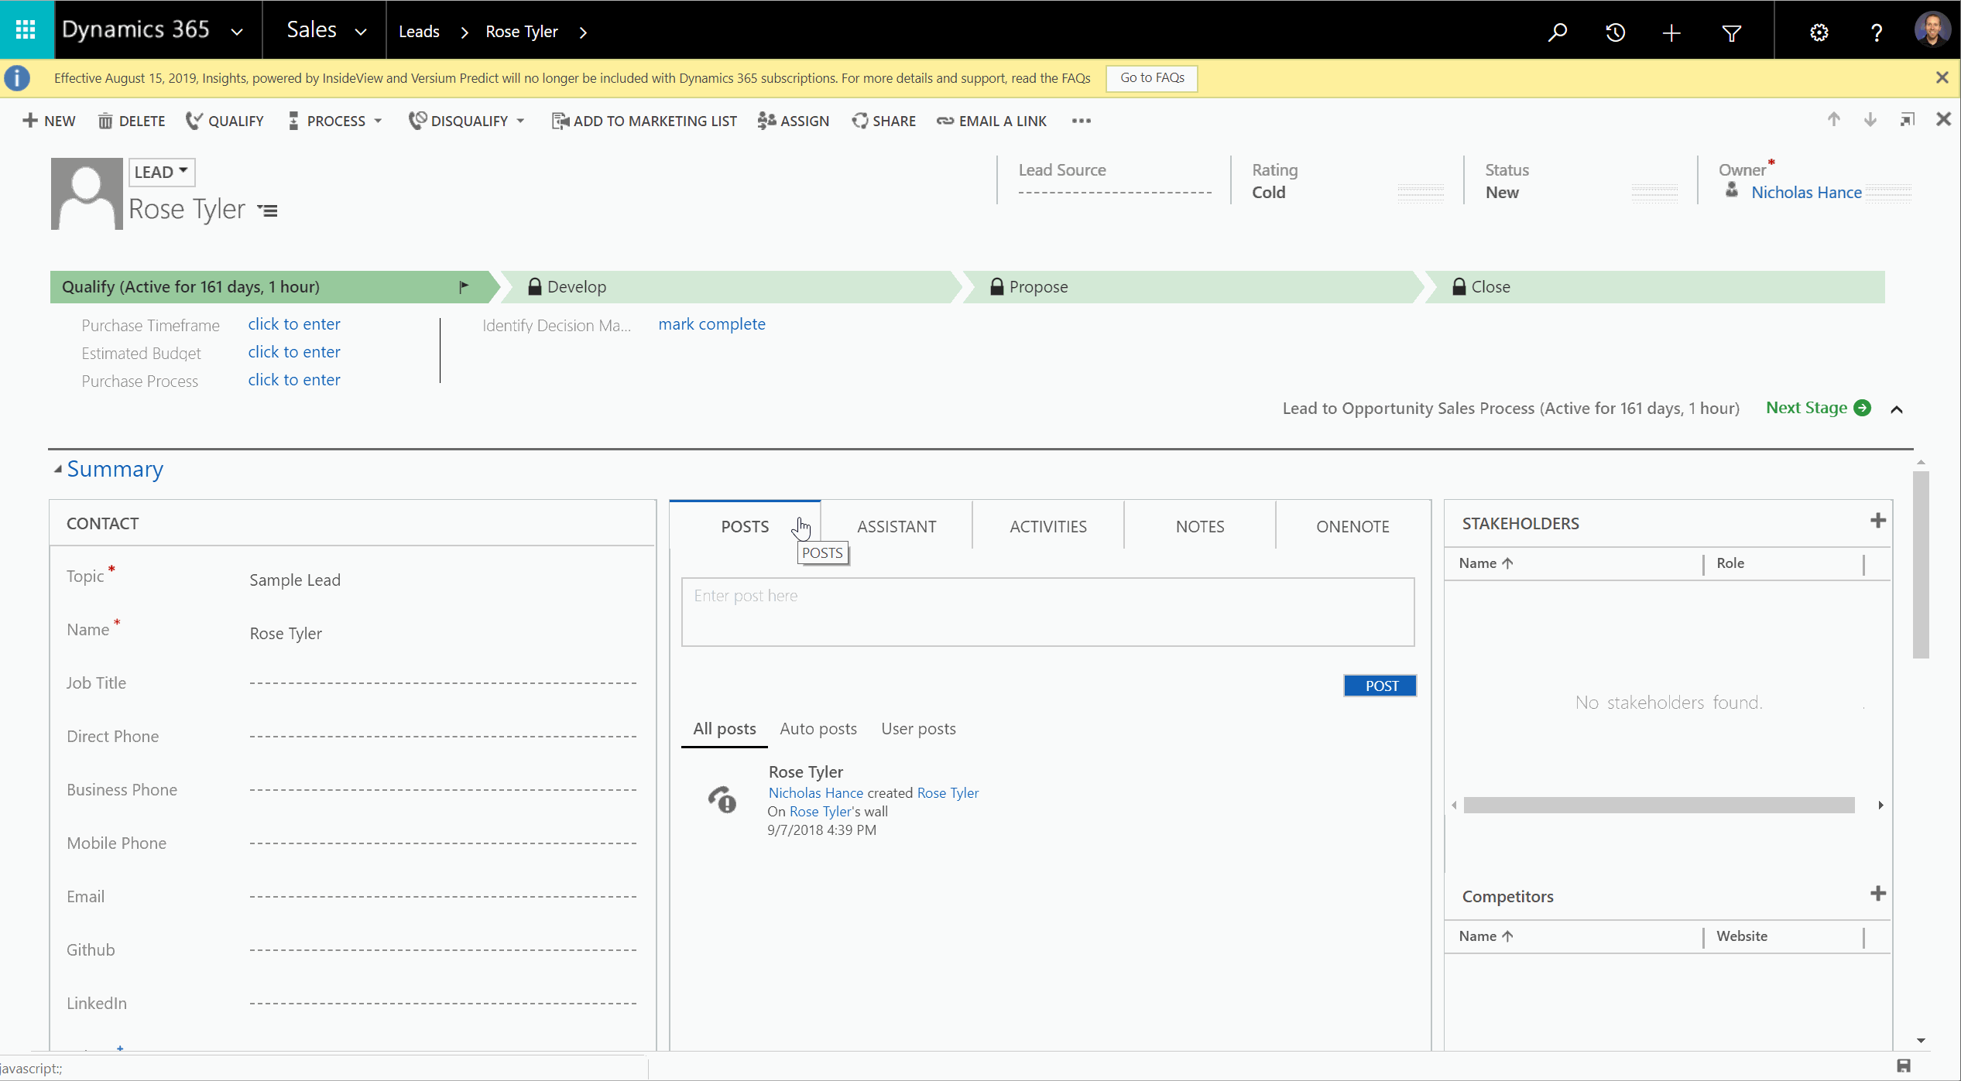Screen dimensions: 1961x1081
Task: Select the locked Close stage
Action: pyautogui.click(x=1653, y=287)
